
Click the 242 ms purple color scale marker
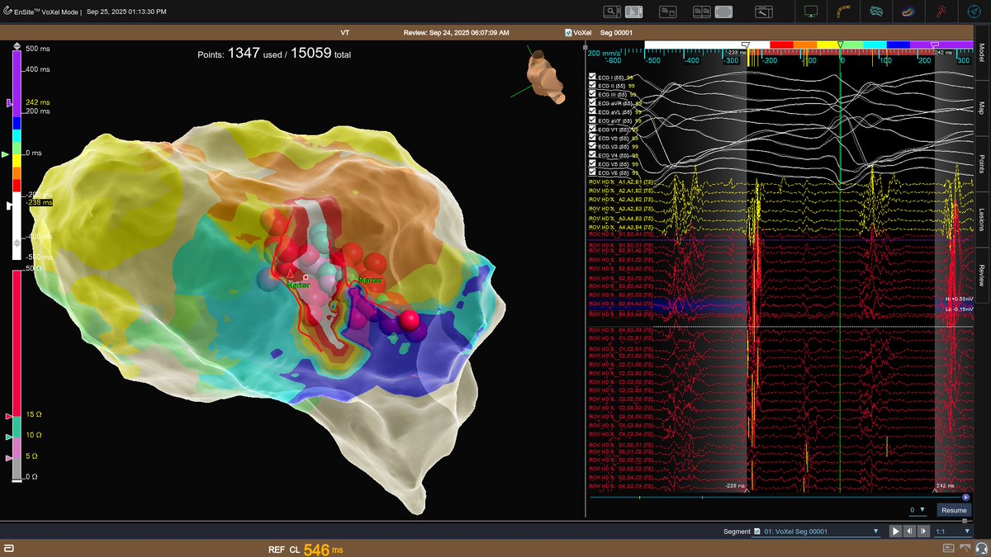tap(9, 104)
